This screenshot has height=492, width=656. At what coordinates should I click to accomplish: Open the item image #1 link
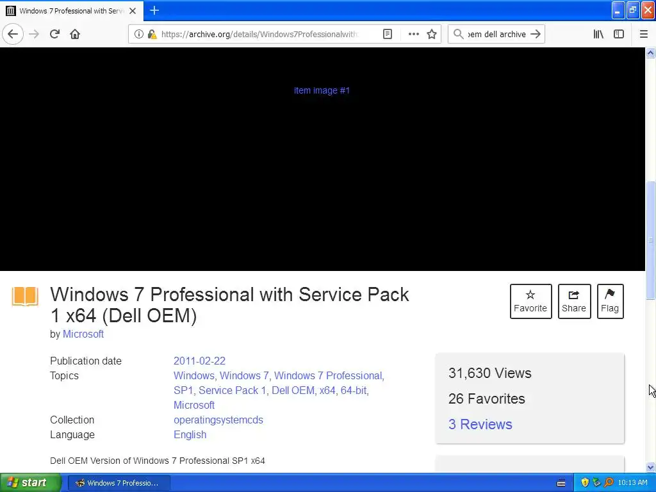322,90
